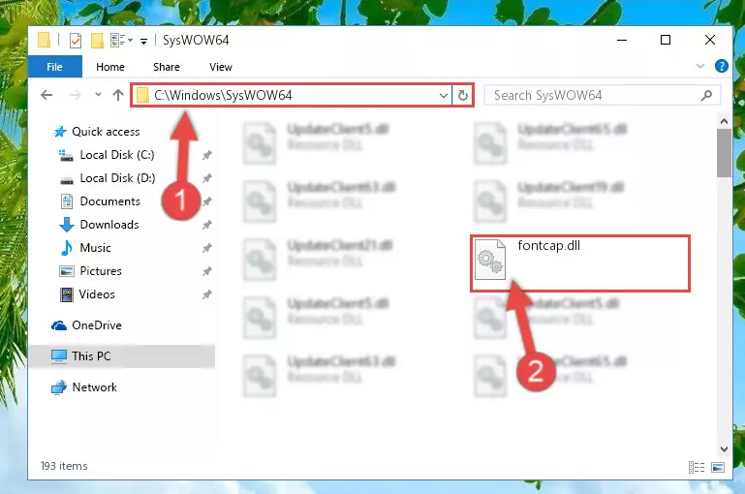The height and width of the screenshot is (494, 745).
Task: Open the address bar history dropdown
Action: point(444,96)
